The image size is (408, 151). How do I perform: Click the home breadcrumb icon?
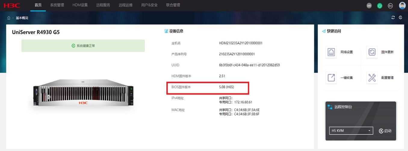(9, 18)
